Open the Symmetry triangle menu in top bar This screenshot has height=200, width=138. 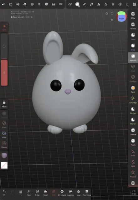(99, 4)
